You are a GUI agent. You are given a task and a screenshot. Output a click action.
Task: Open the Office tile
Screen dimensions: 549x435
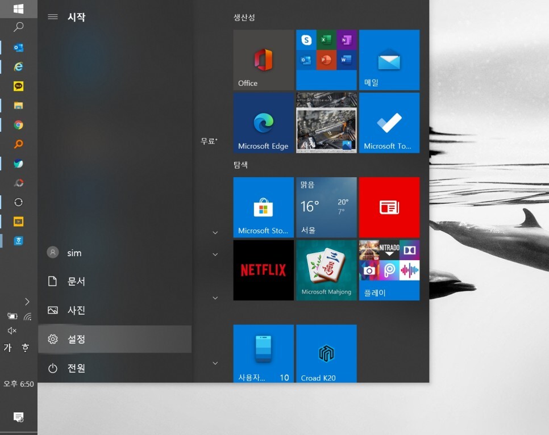coord(264,60)
